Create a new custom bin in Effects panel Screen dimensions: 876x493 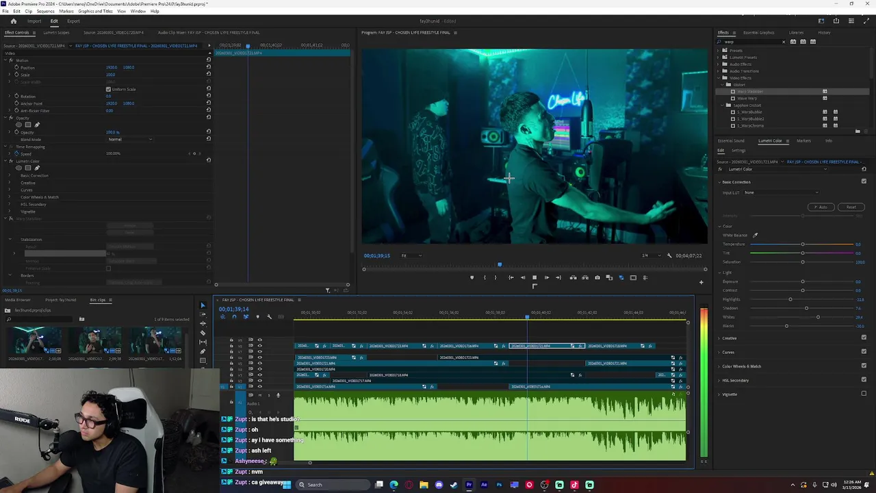click(858, 131)
